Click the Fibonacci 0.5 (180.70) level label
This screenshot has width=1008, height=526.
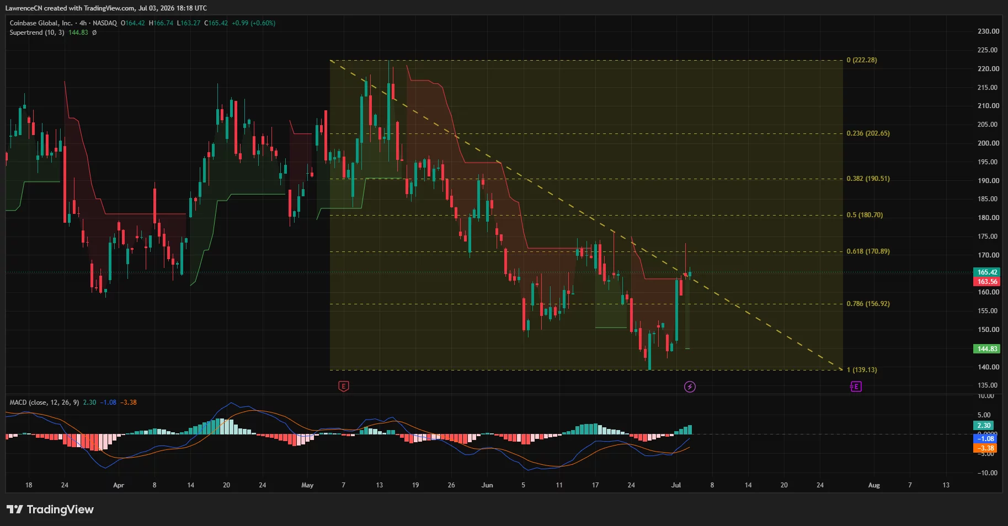[865, 215]
